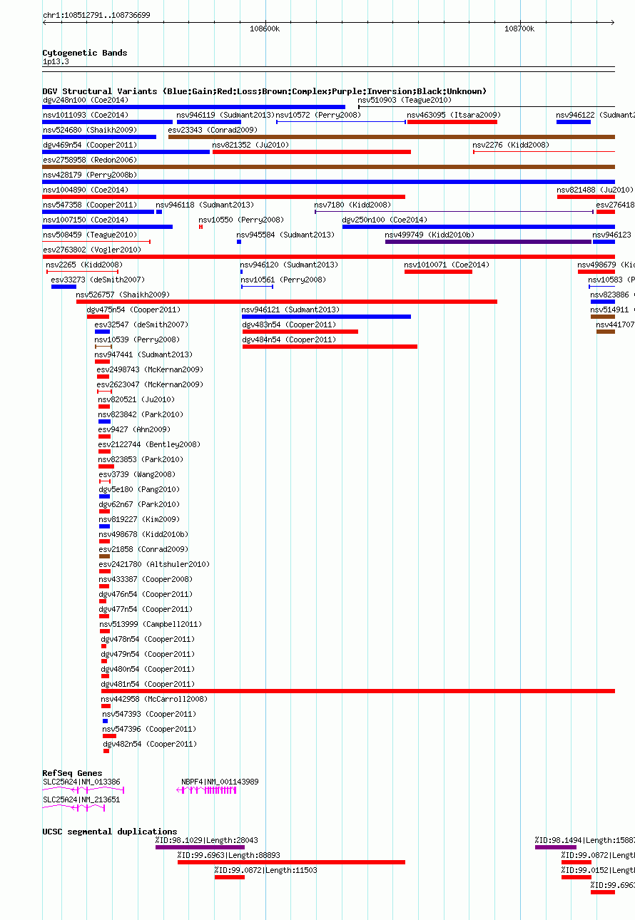Click the nsv524680 (Shaikh2009) label

[x=90, y=130]
